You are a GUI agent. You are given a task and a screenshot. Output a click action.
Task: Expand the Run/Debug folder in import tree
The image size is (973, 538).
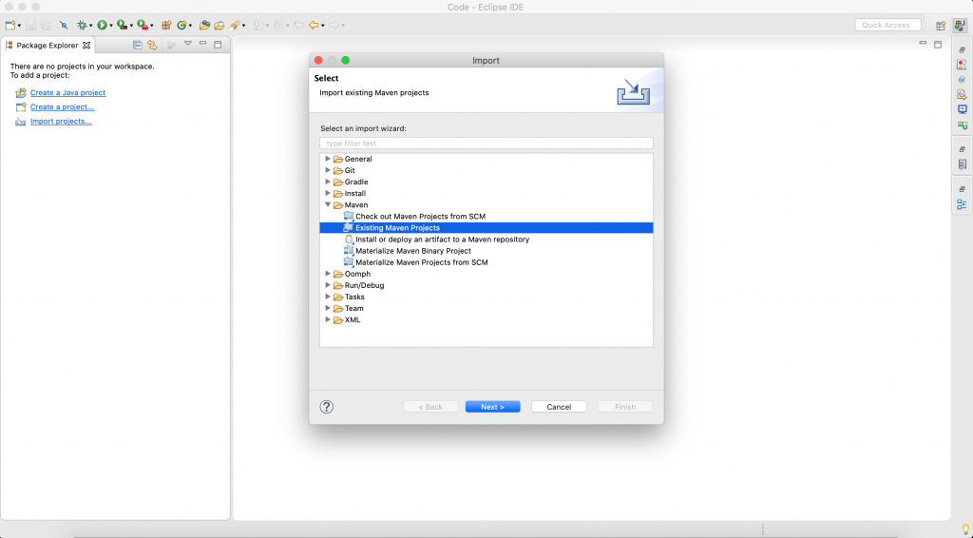[328, 285]
